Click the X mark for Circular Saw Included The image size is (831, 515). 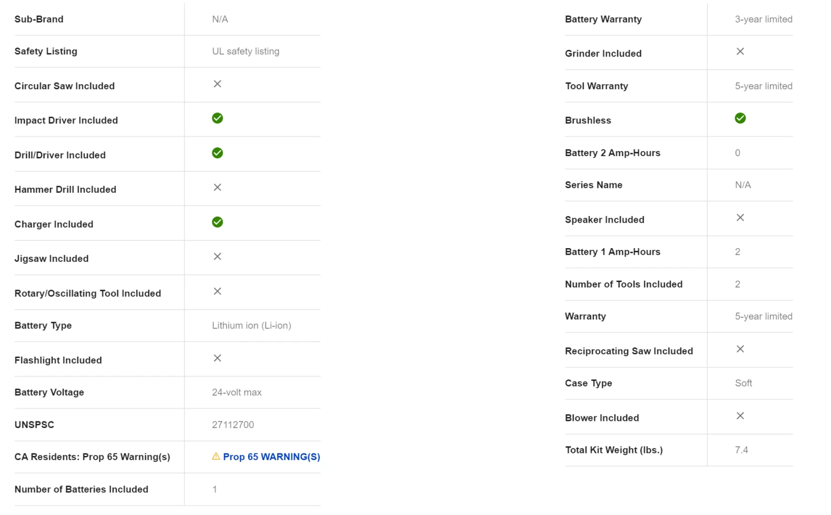click(217, 84)
